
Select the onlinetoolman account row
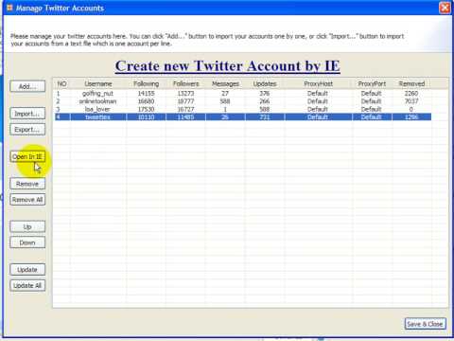(x=243, y=101)
